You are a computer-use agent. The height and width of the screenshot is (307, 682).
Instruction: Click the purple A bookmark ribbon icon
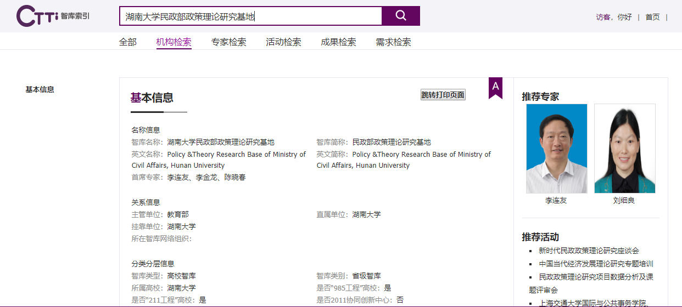[x=495, y=87]
